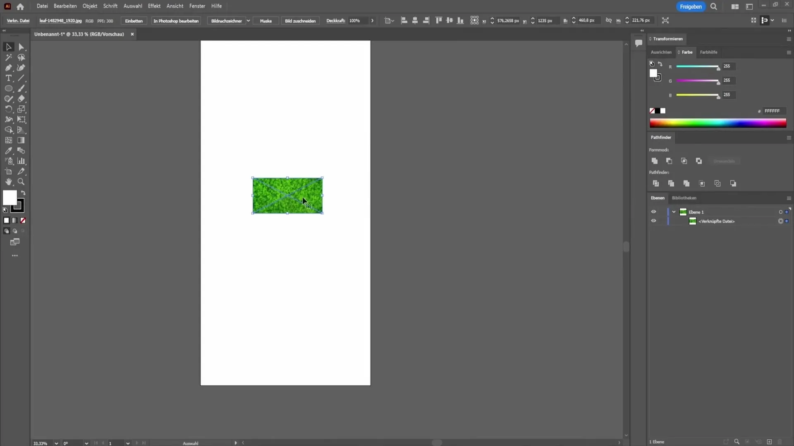Click the Bild zuschneiden button
The width and height of the screenshot is (794, 446).
tap(300, 21)
